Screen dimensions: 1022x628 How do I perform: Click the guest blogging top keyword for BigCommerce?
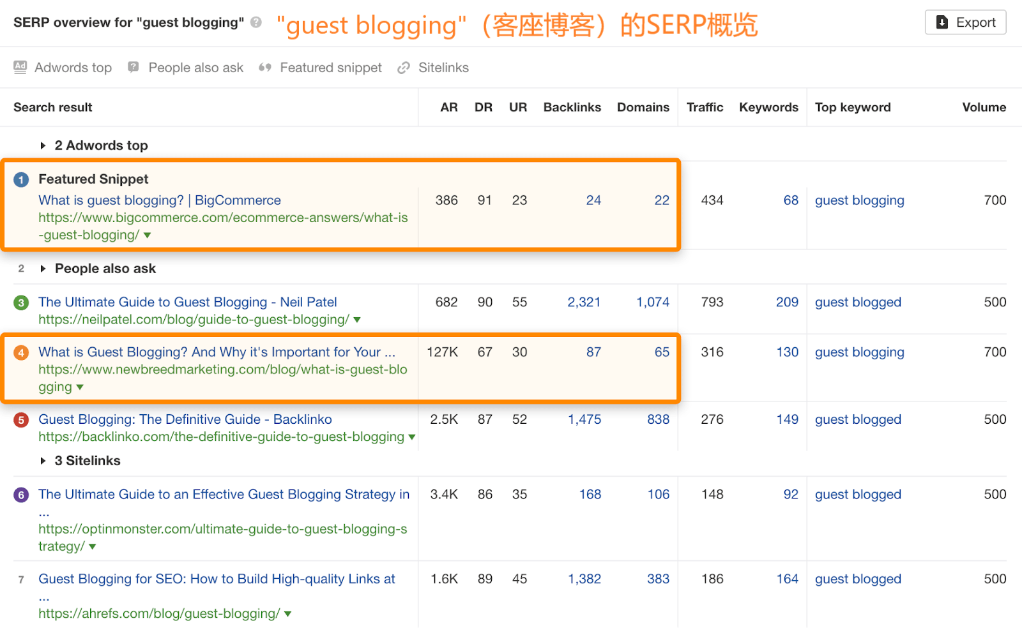tap(859, 200)
